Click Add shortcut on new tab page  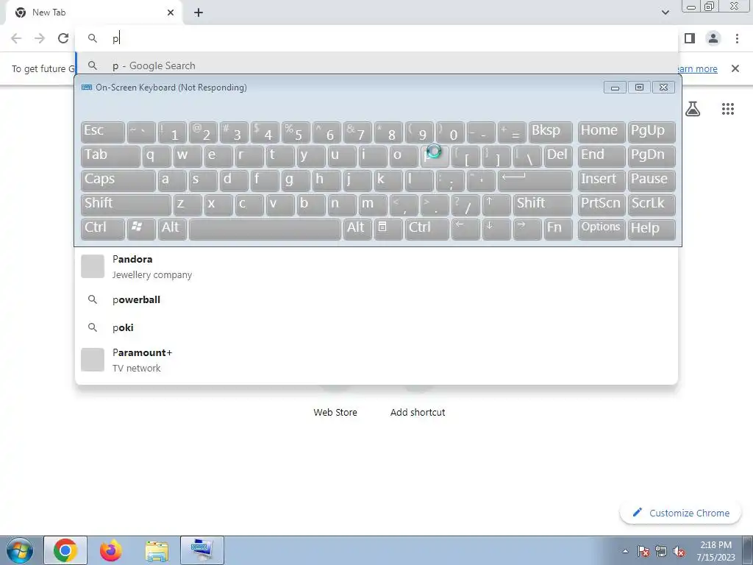[x=418, y=412]
